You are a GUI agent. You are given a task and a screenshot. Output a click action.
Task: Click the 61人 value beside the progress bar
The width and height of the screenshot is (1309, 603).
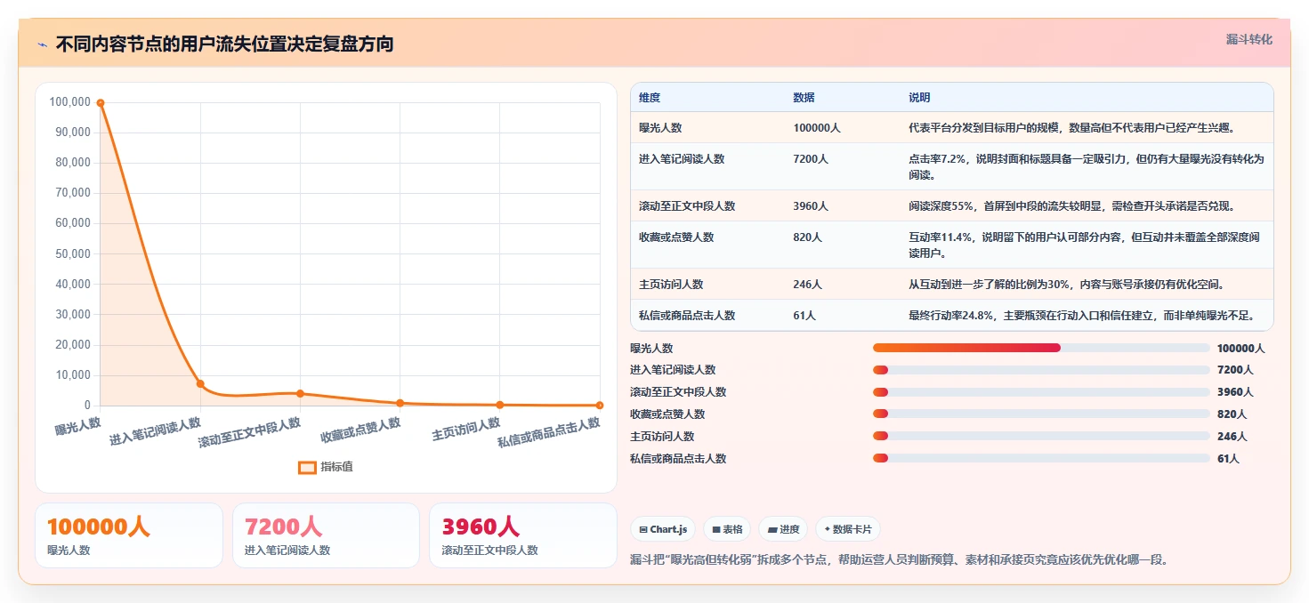(x=1228, y=459)
